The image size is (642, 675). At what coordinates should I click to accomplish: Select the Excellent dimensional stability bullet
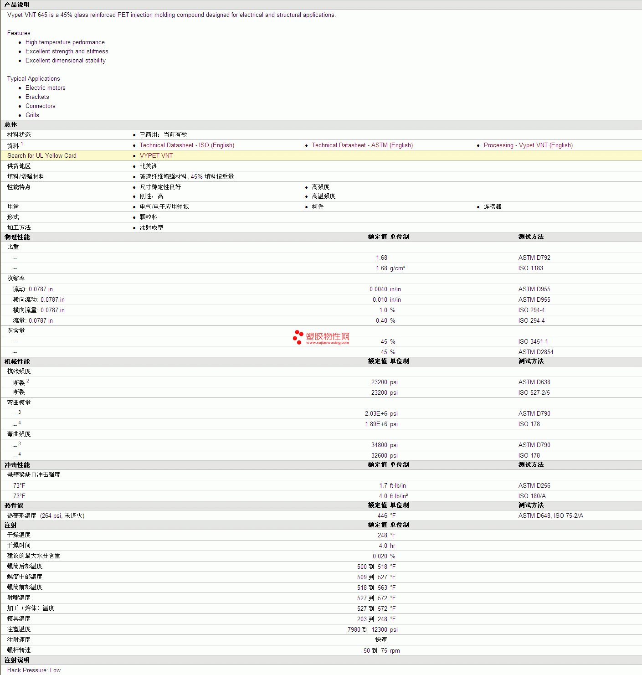coord(66,61)
